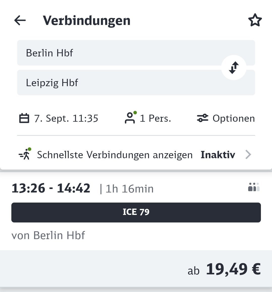Edit the Leipzig Hbf destination field
This screenshot has width=272, height=292.
click(x=136, y=82)
